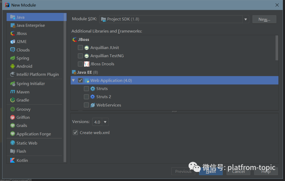Enable the Arquillian JUnit checkbox

[x=80, y=48]
